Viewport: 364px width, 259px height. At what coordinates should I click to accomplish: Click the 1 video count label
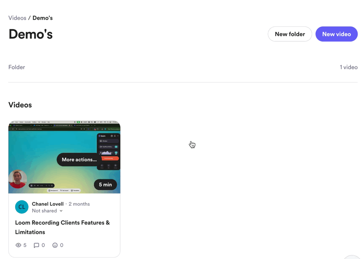pos(349,67)
